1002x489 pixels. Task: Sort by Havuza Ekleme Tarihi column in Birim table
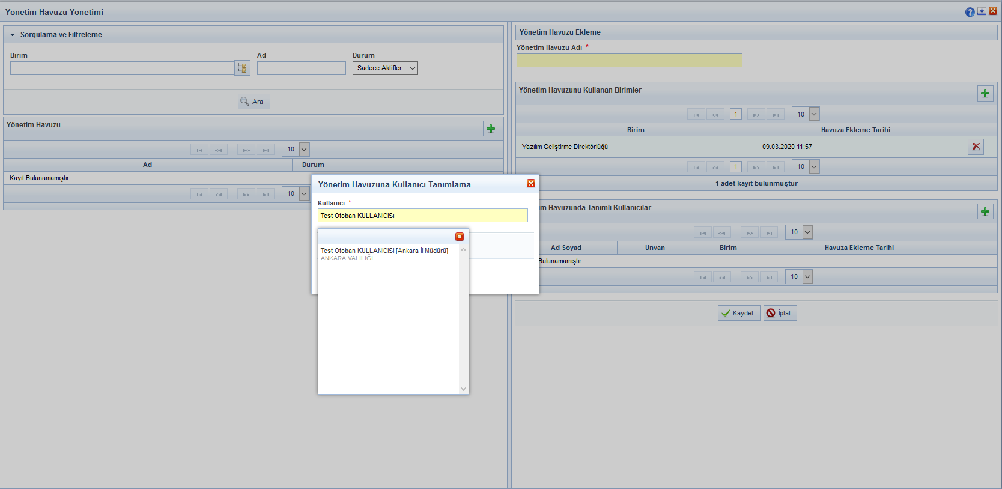click(x=855, y=130)
